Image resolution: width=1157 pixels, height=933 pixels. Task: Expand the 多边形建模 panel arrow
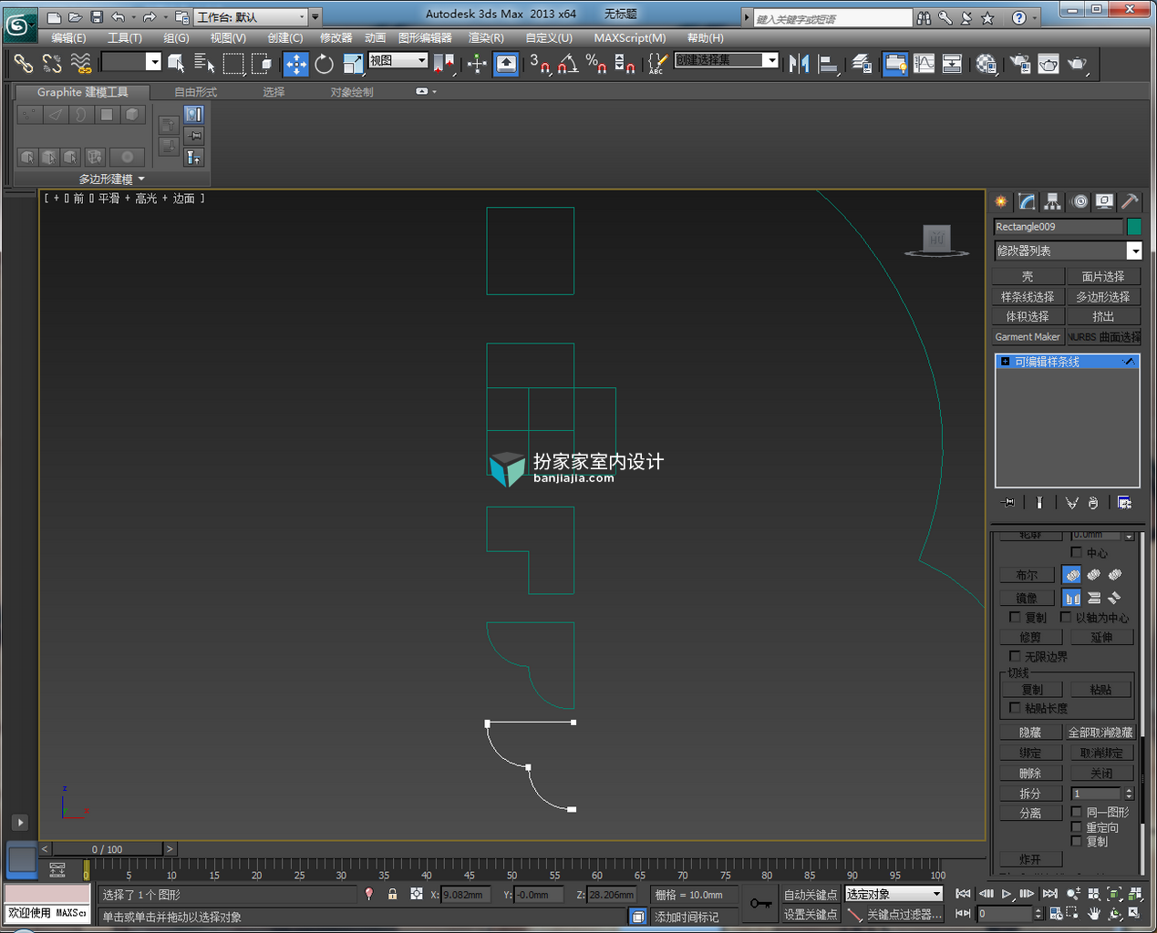coord(141,179)
